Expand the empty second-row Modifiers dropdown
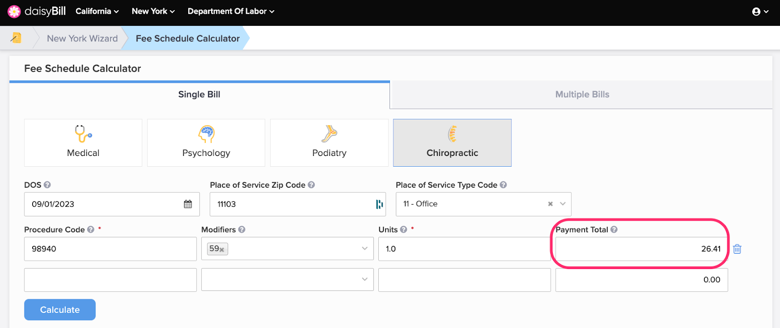This screenshot has width=780, height=328. pyautogui.click(x=365, y=280)
